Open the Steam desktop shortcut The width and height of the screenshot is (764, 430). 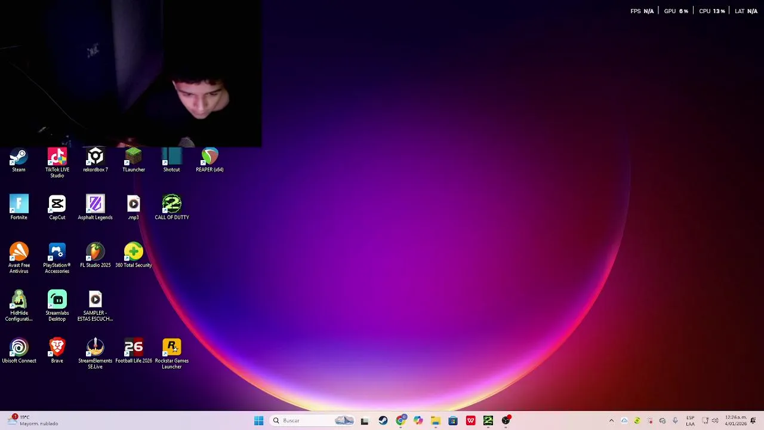19,161
